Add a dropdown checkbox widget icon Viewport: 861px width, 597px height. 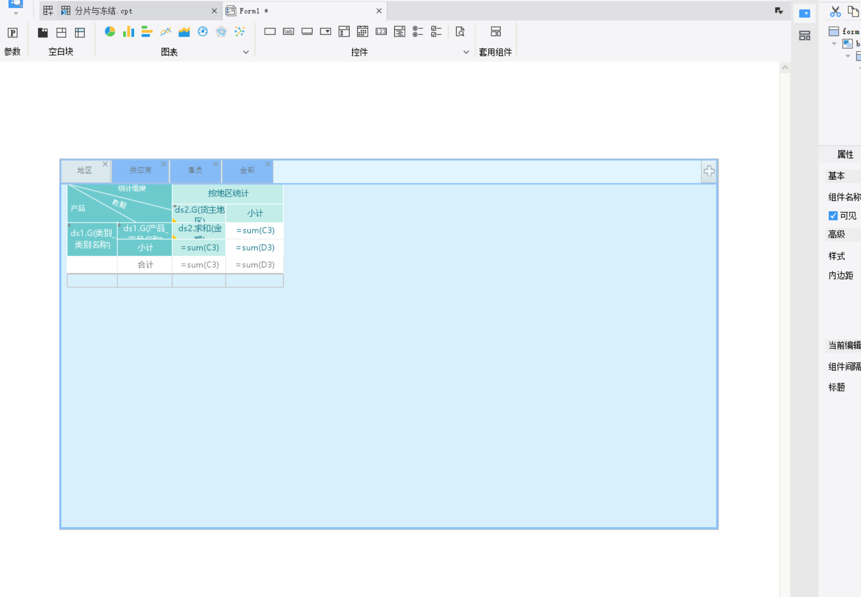point(344,32)
